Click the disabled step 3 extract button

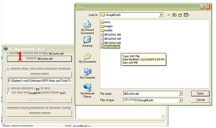(x=40, y=100)
